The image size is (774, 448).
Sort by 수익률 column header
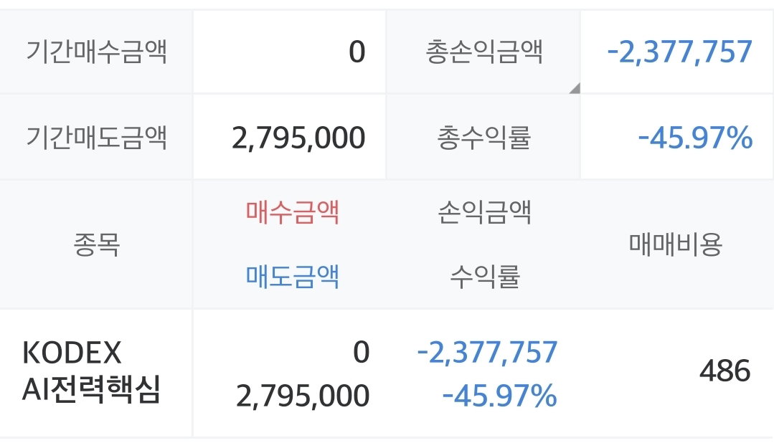(484, 276)
